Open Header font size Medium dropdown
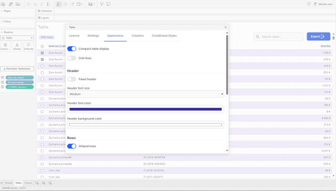This screenshot has height=191, width=336. [145, 94]
